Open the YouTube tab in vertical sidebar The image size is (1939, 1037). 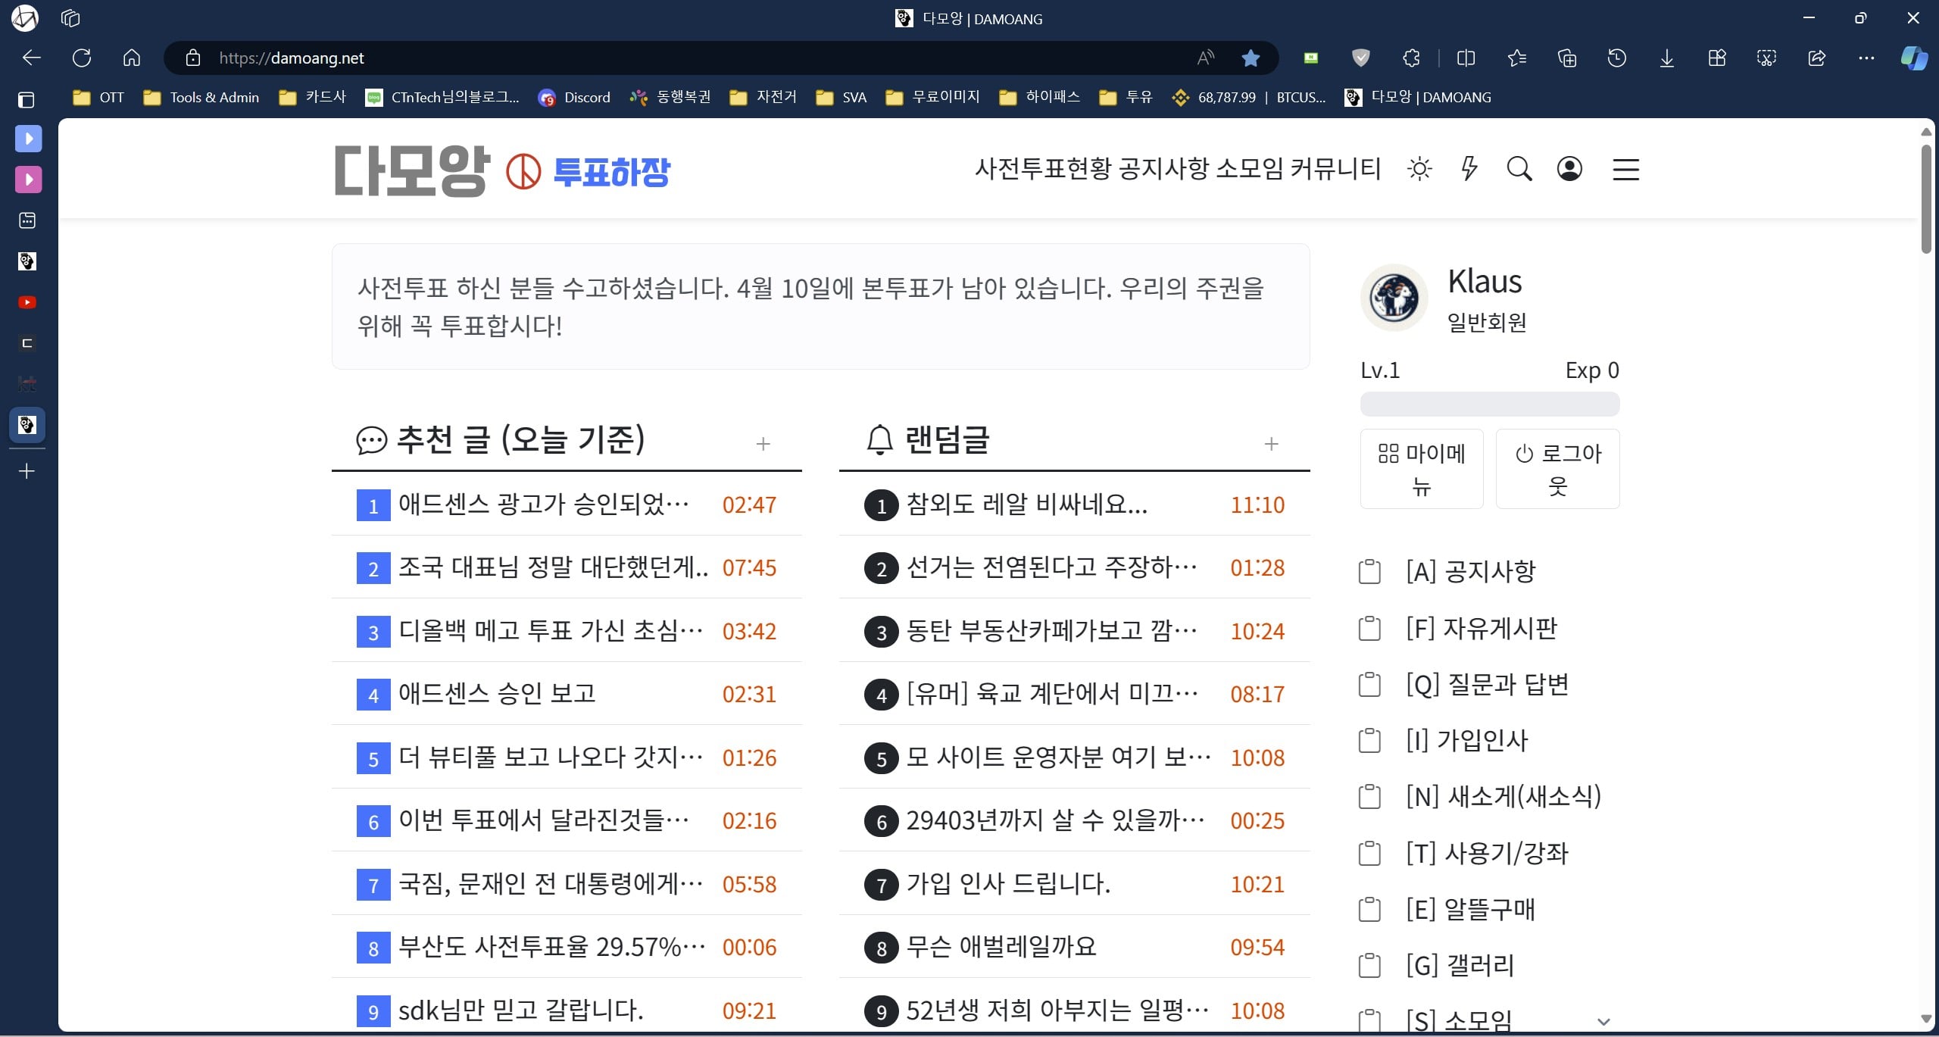[x=27, y=302]
